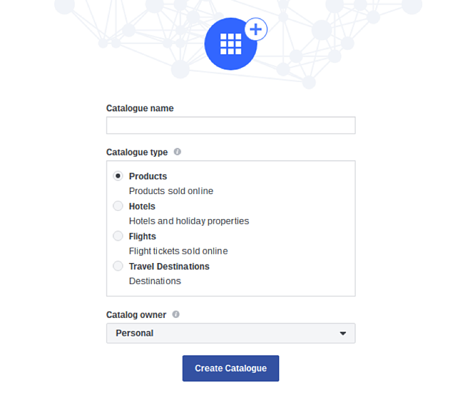Screen dimensions: 454x396
Task: Click the info icon beside Catalog owner
Action: (176, 315)
